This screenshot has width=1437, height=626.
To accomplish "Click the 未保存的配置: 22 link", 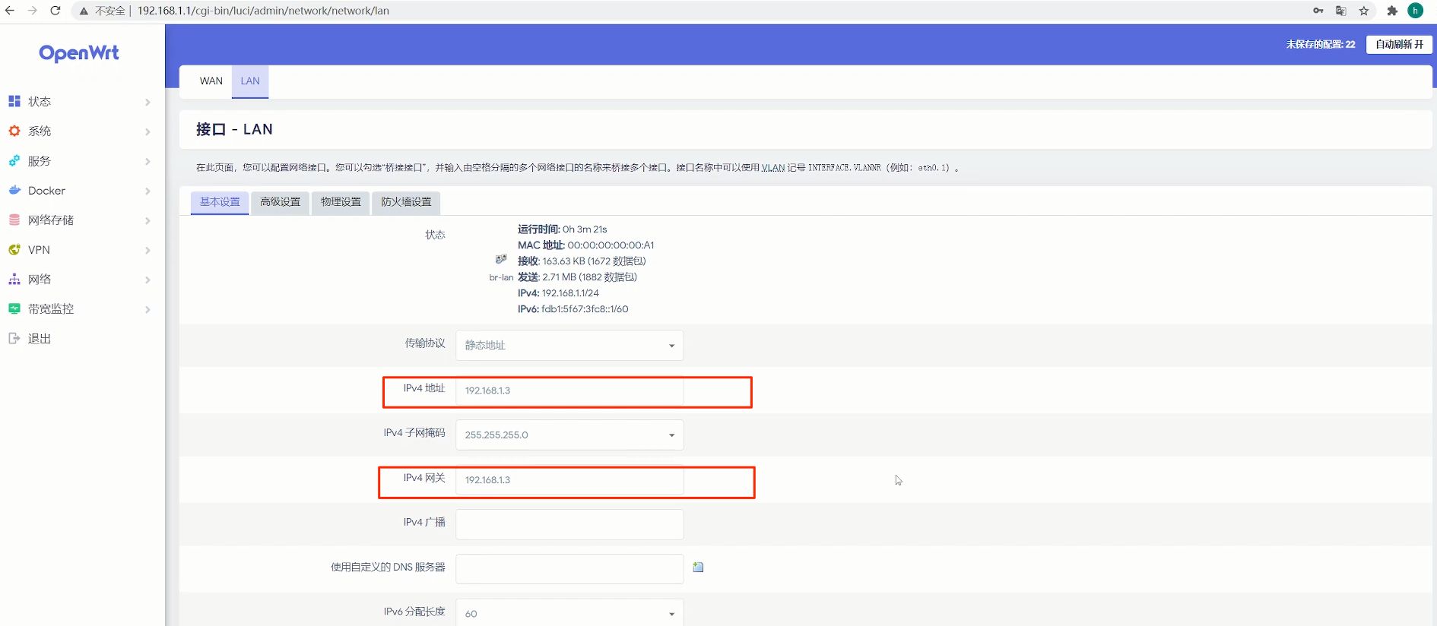I will pyautogui.click(x=1321, y=44).
